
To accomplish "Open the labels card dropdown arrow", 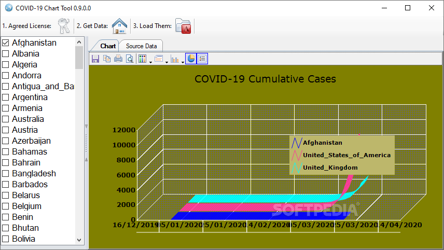I will (x=167, y=62).
